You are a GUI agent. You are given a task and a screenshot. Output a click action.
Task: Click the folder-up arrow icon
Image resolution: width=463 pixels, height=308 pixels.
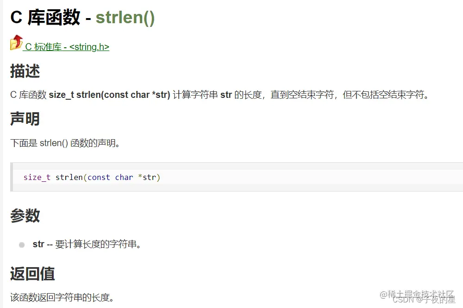[x=16, y=42]
